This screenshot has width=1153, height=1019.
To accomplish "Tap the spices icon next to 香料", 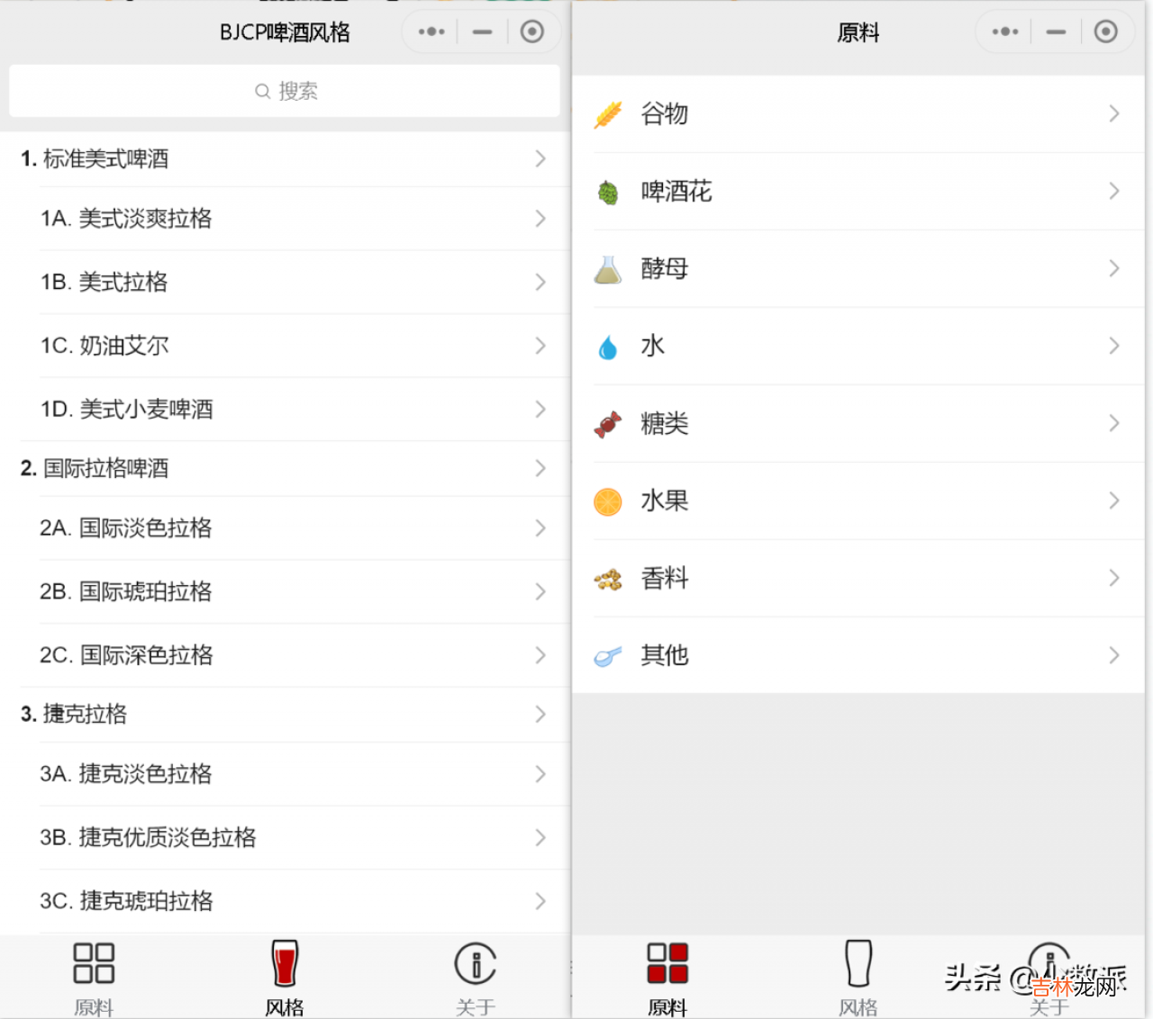I will [608, 579].
